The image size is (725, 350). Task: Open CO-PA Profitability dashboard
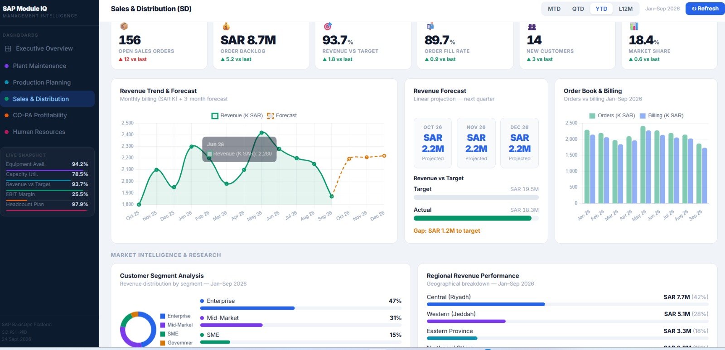pyautogui.click(x=47, y=115)
